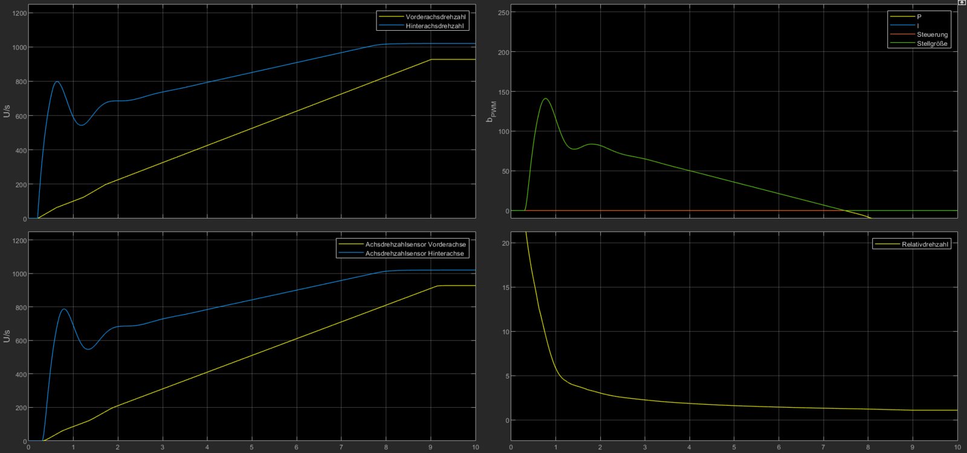Click the 250 tick label on bPWM axis

503,13
